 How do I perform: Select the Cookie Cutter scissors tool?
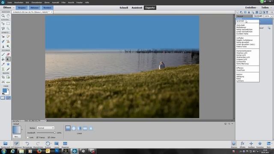(x=3, y=82)
